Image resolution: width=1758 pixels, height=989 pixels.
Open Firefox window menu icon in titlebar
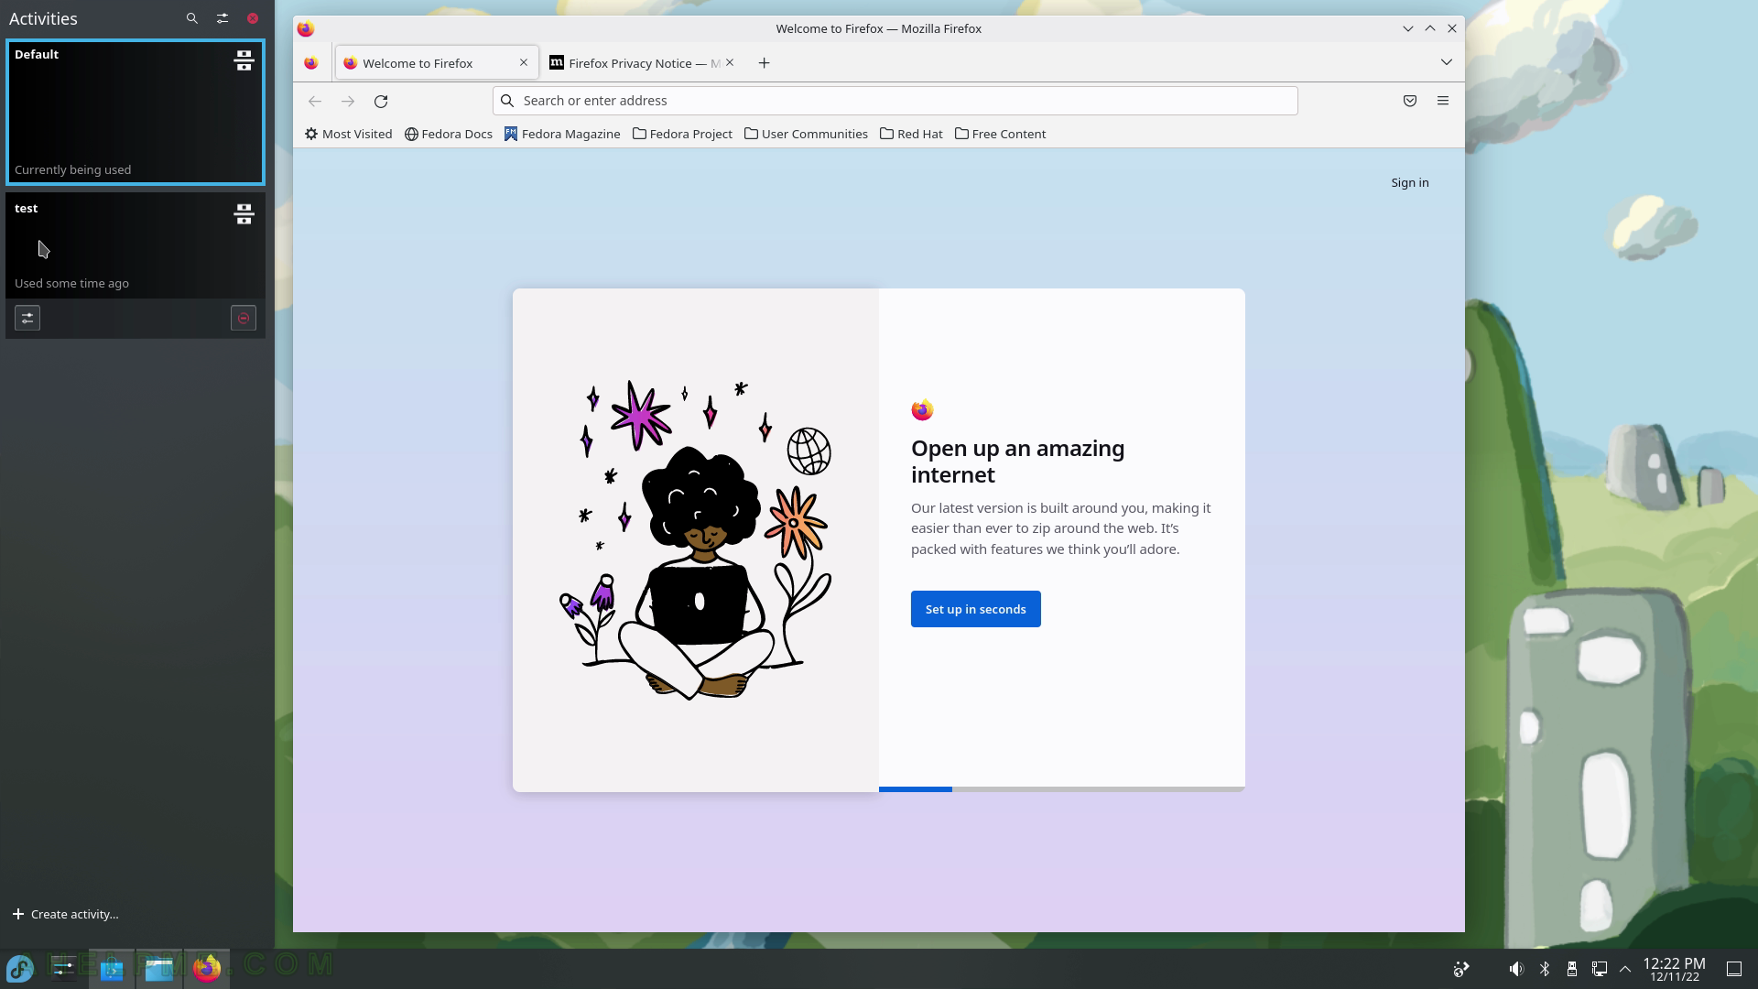(306, 28)
